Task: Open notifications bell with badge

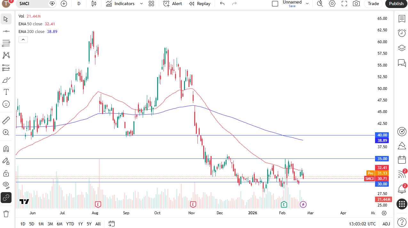Action: (402, 189)
